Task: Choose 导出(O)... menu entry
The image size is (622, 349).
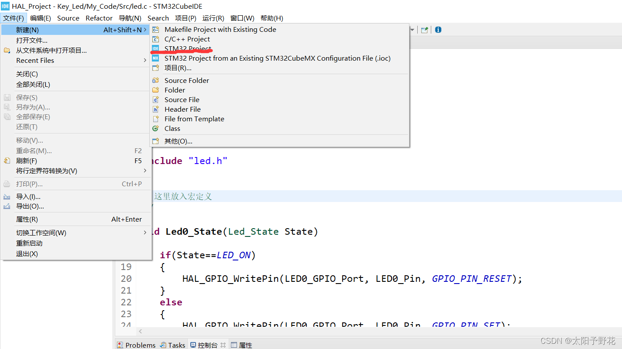Action: (76, 206)
